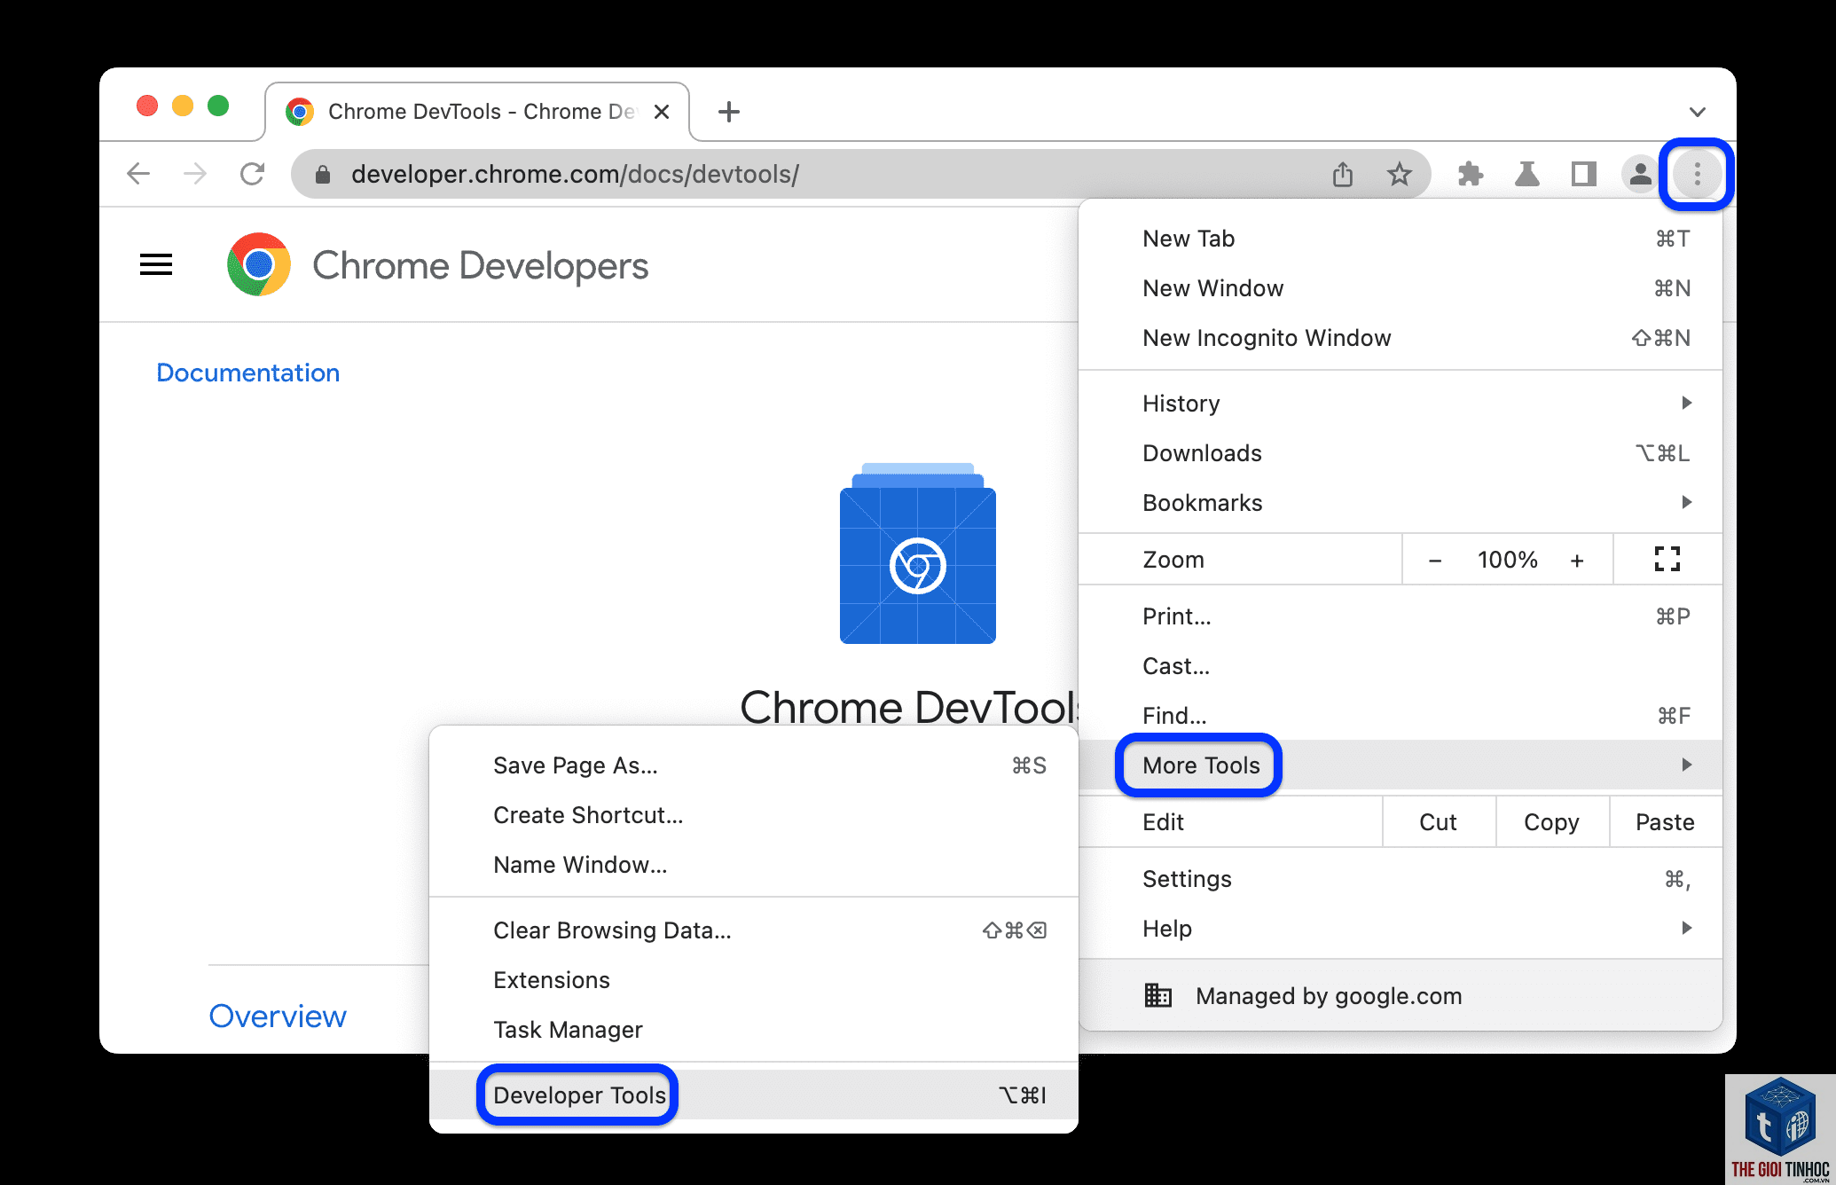The width and height of the screenshot is (1836, 1185).
Task: Click the Documentation link
Action: point(248,373)
